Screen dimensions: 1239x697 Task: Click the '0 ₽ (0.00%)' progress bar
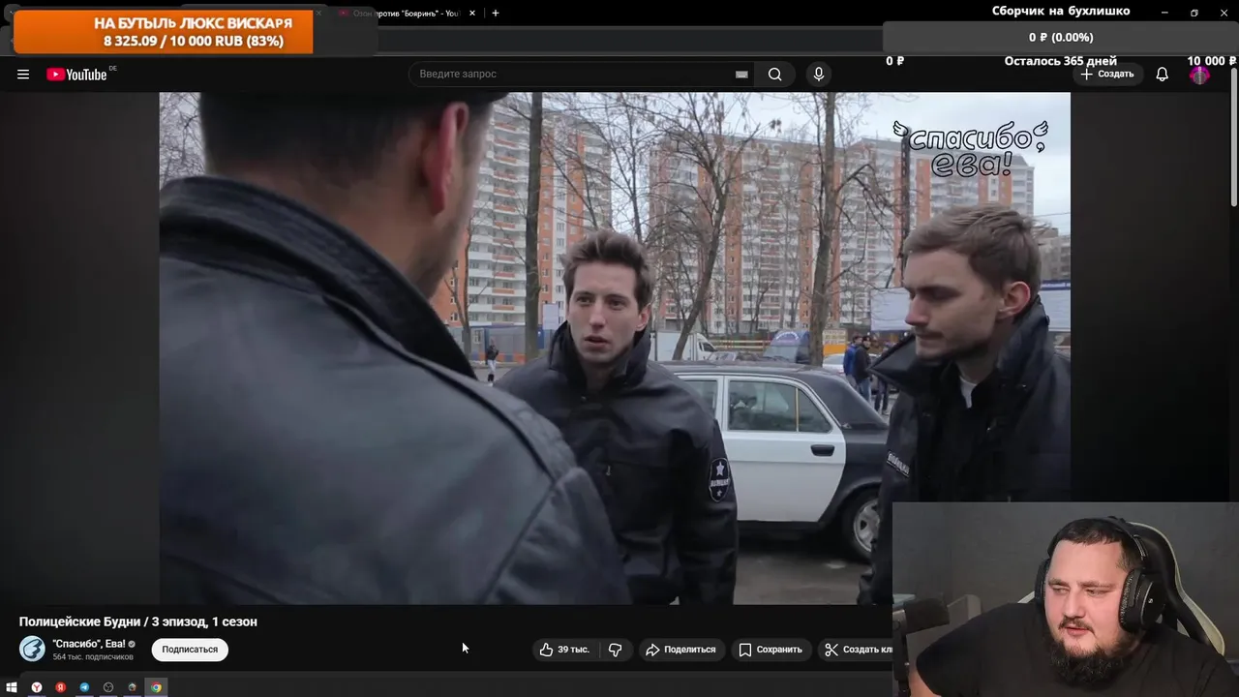[1061, 37]
